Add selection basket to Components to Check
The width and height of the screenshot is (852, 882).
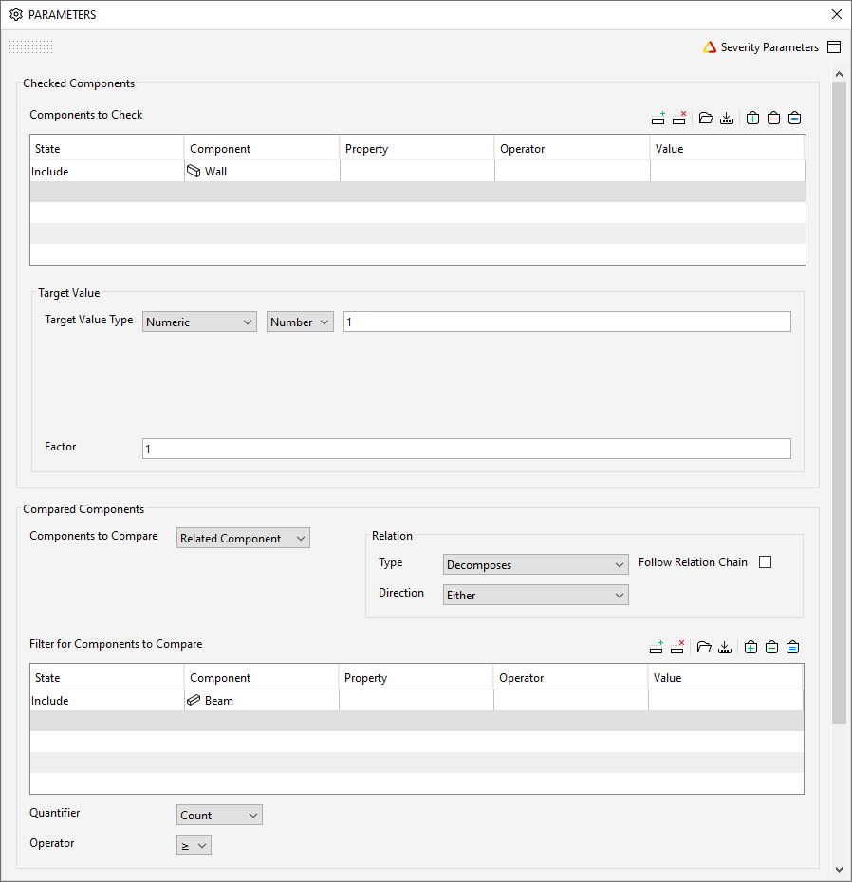click(752, 119)
